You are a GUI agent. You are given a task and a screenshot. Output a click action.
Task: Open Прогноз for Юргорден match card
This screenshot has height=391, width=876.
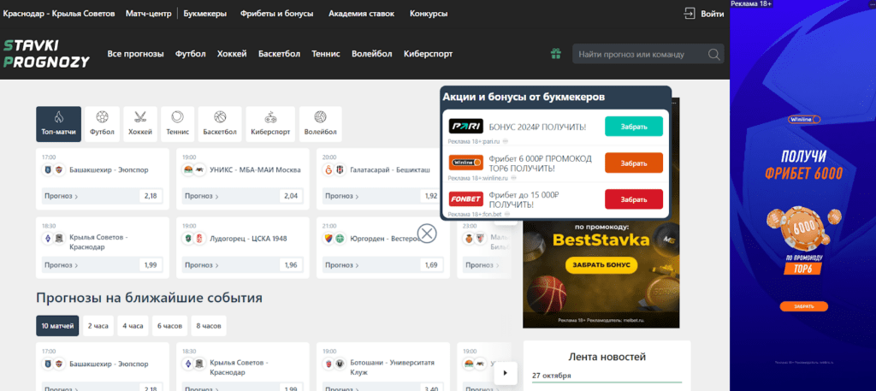[342, 264]
